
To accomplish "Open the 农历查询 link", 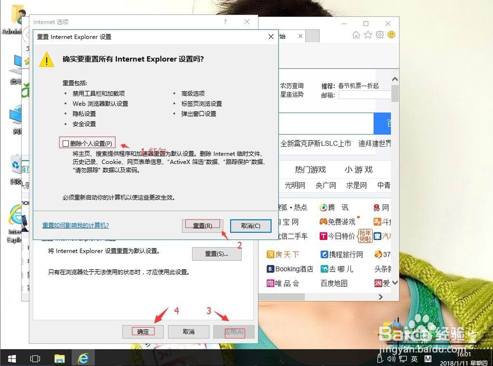I will pyautogui.click(x=292, y=86).
